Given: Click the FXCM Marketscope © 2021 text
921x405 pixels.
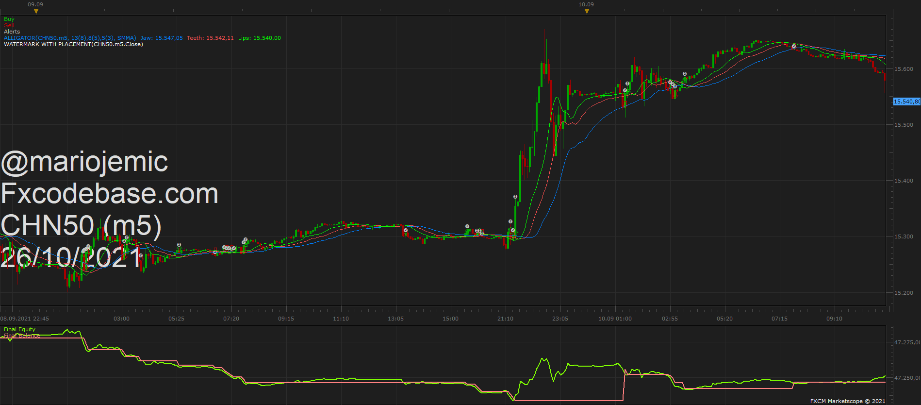Looking at the screenshot, I should (x=848, y=401).
